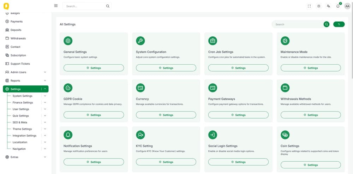The width and height of the screenshot is (353, 174).
Task: Click the System Configuration wrench icon
Action: (140, 41)
